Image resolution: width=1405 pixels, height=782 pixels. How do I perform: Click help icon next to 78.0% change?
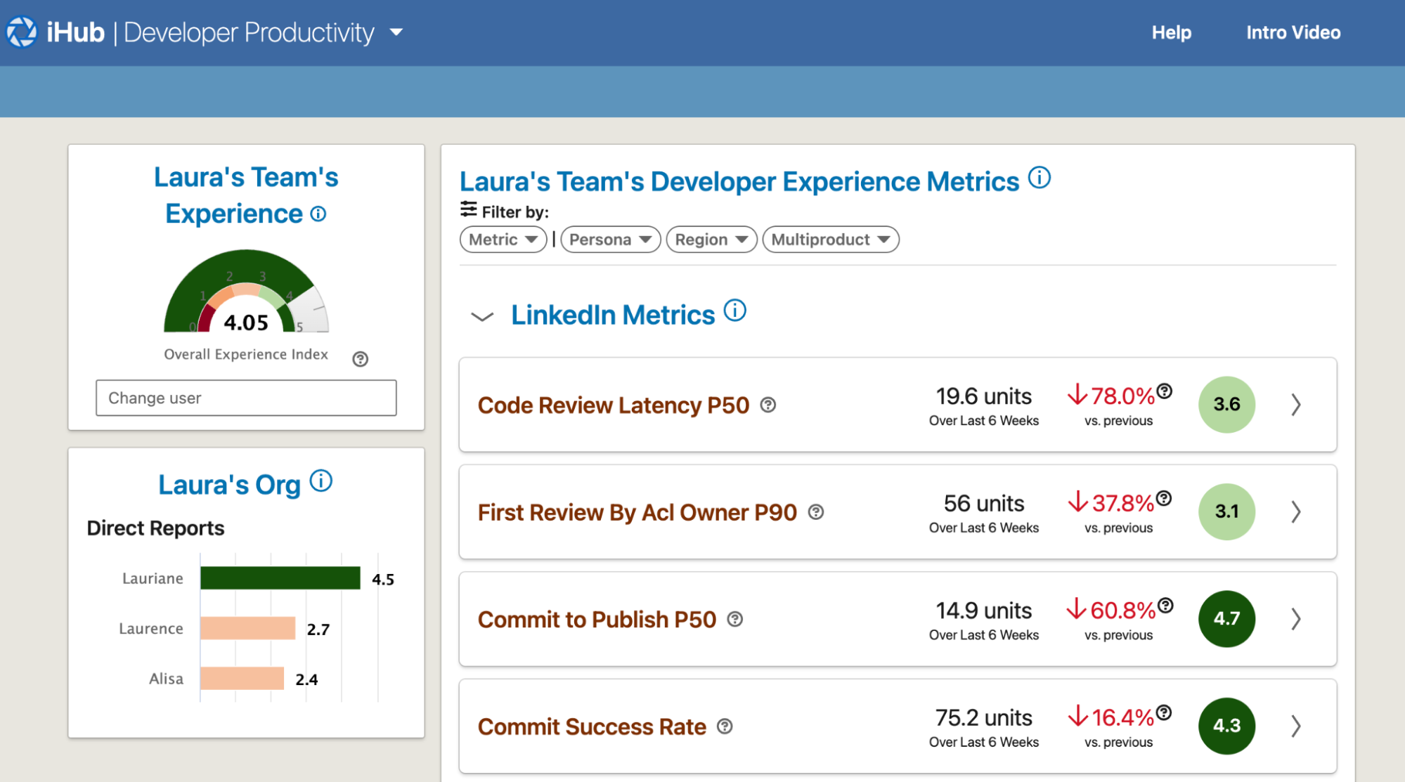(x=1165, y=391)
